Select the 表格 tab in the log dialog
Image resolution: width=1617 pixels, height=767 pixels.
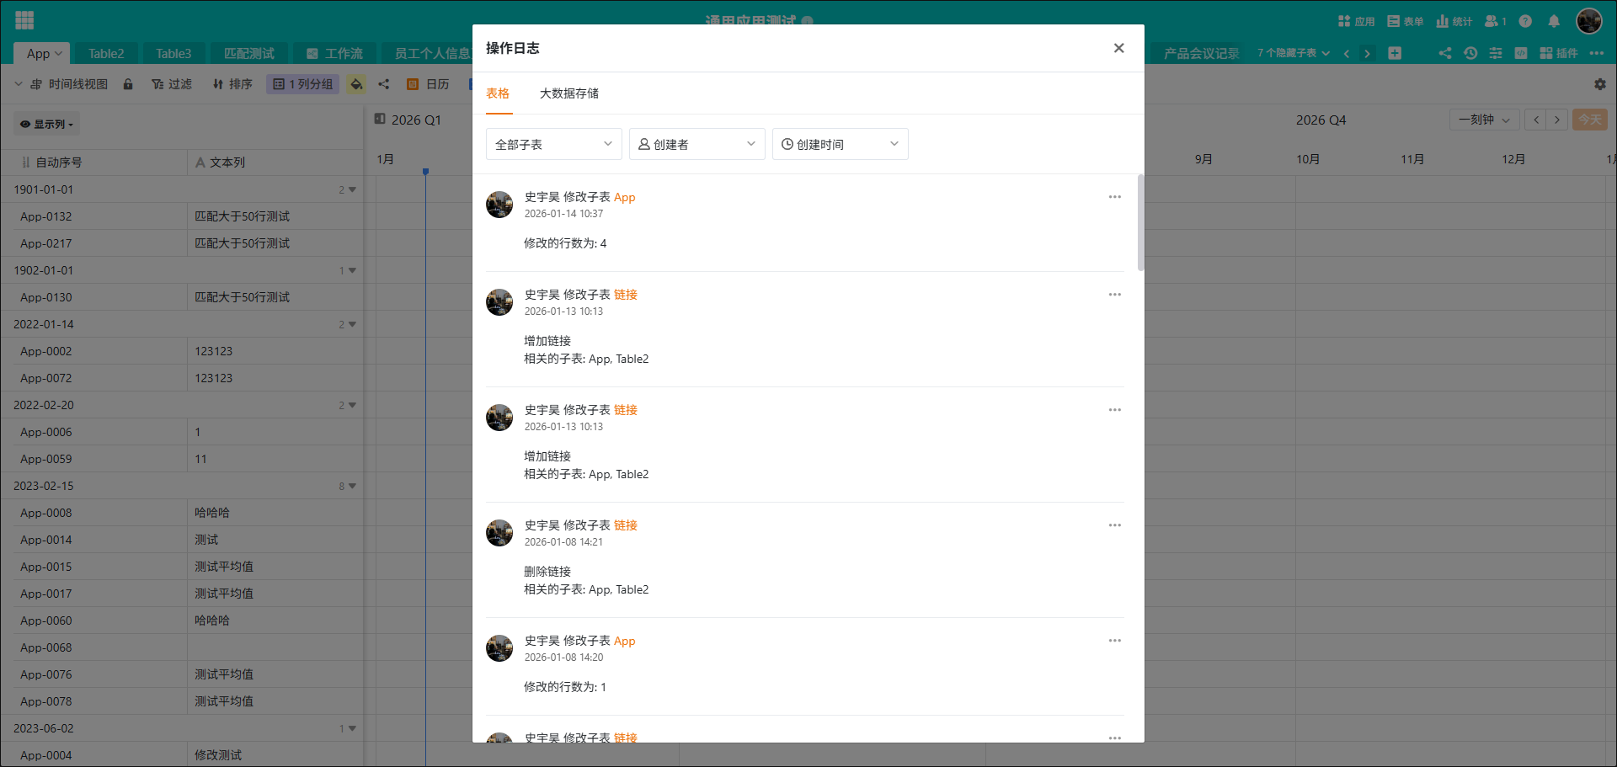coord(498,93)
